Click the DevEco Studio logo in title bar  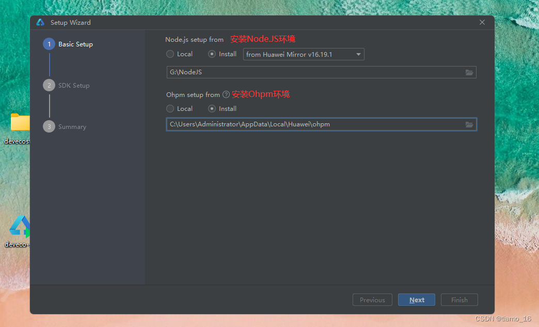41,22
